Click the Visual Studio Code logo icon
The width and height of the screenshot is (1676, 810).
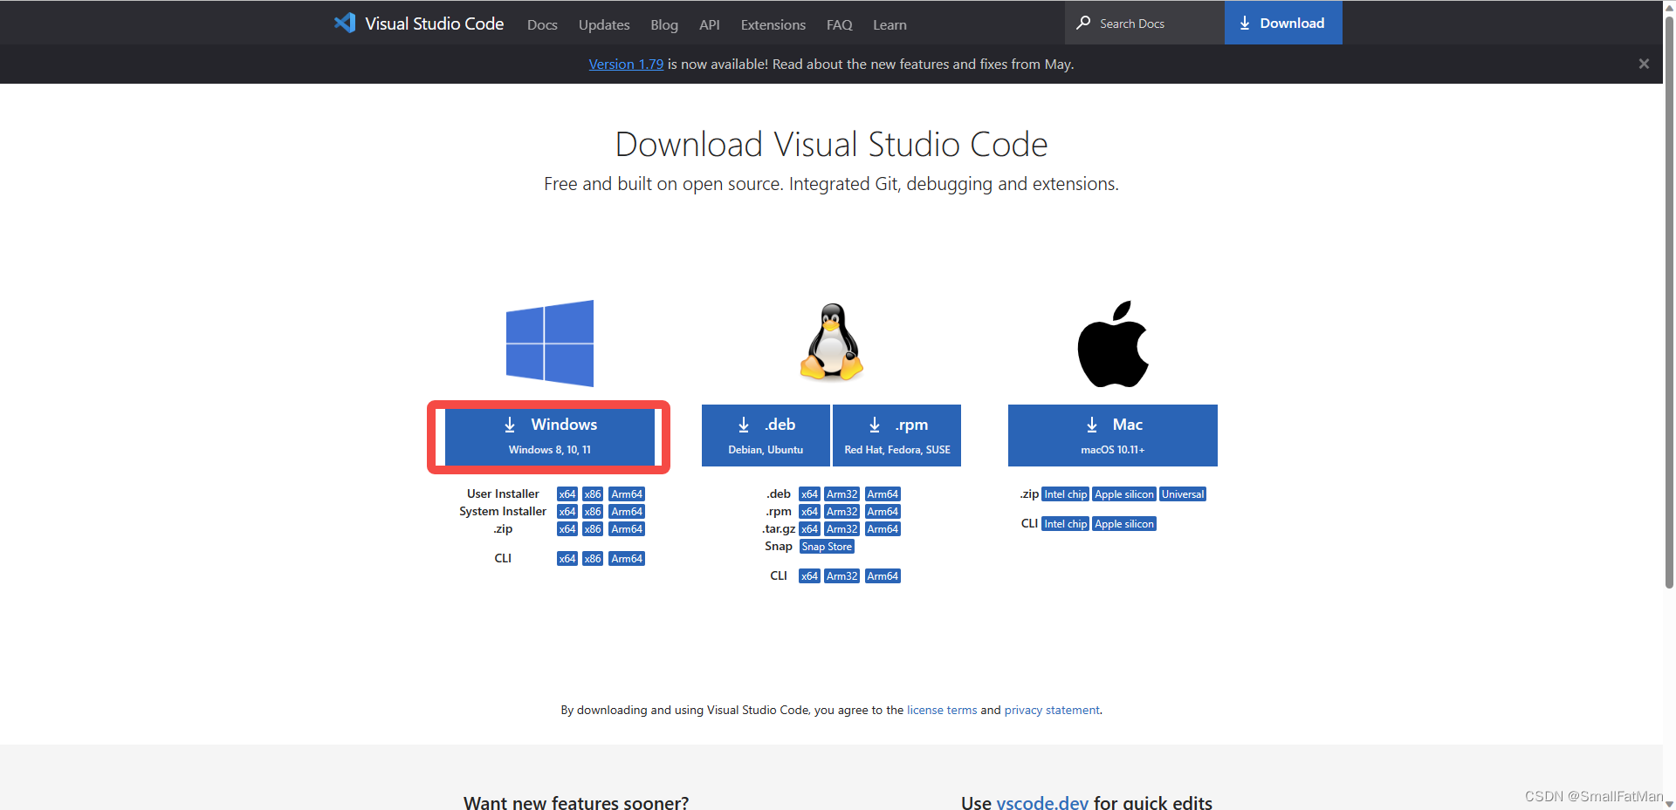(345, 23)
